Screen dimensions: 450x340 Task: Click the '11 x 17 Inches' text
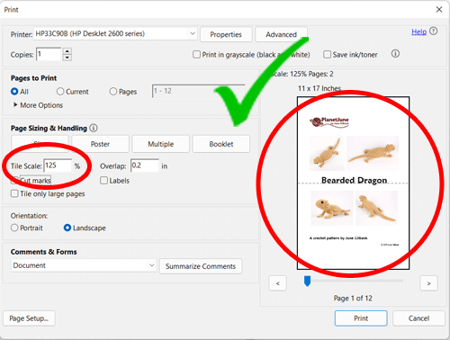click(x=319, y=88)
